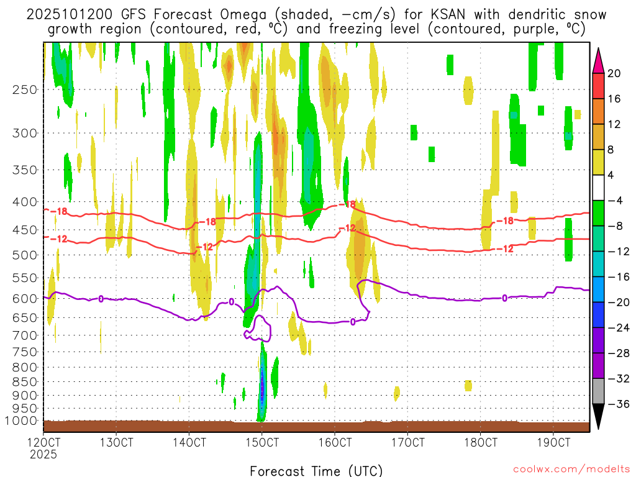Pick the orange colorbar segment between 12 and 16
The image size is (636, 477).
[599, 111]
